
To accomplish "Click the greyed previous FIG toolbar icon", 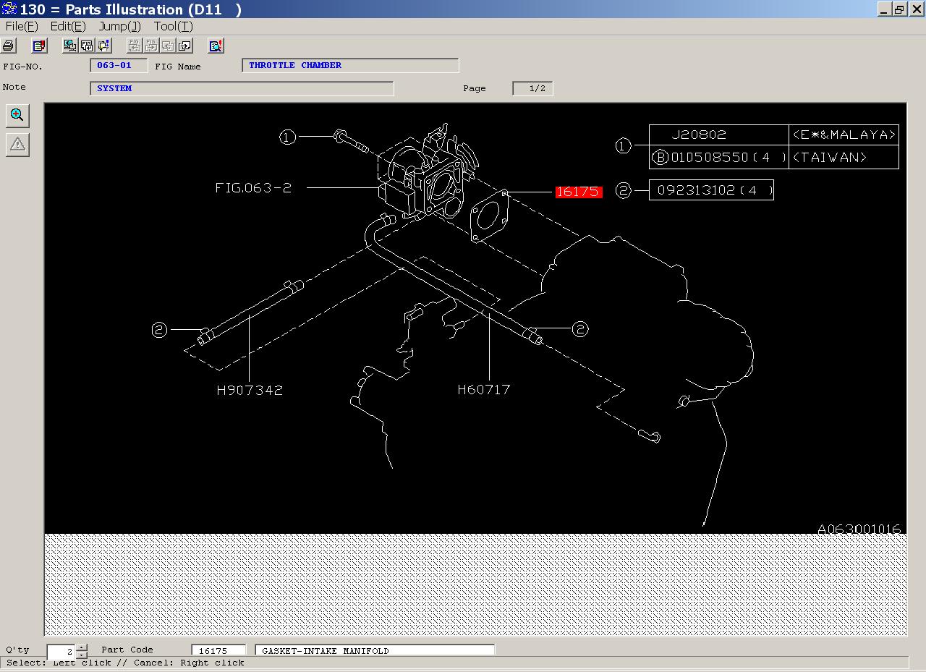I will pos(135,46).
